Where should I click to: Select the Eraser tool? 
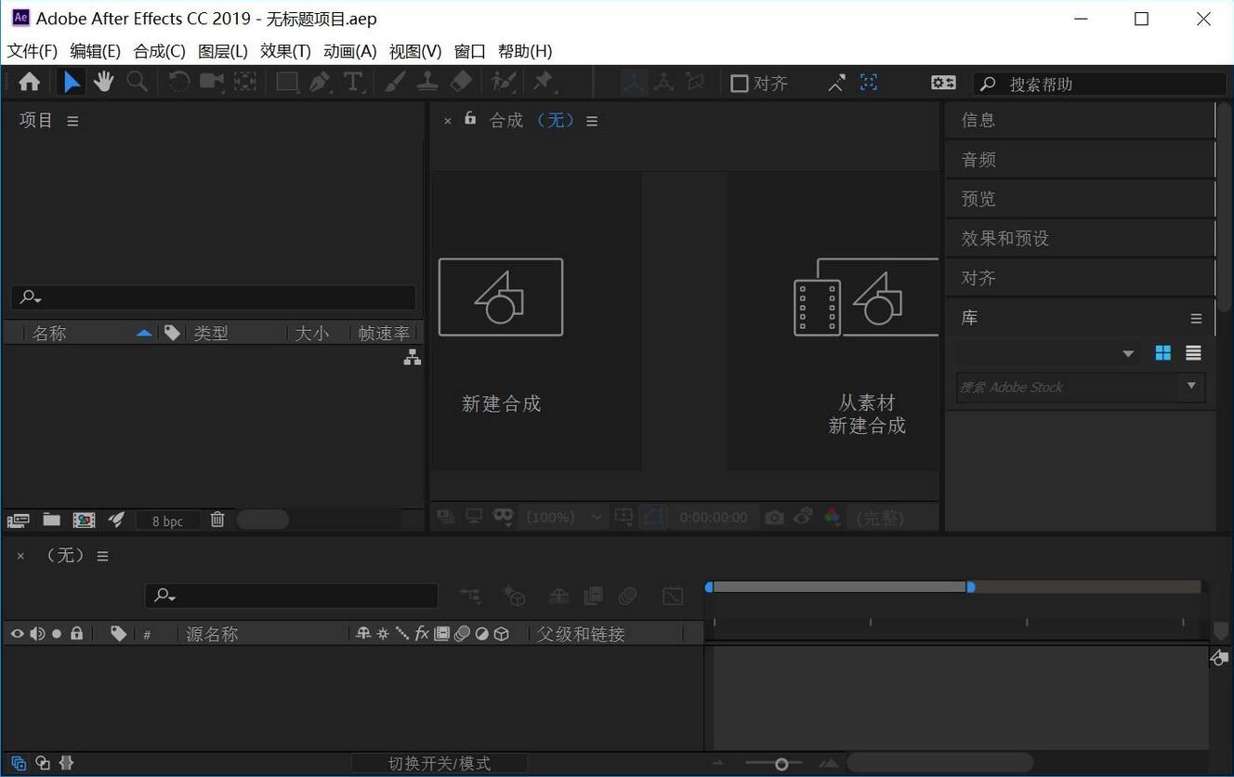pyautogui.click(x=461, y=83)
